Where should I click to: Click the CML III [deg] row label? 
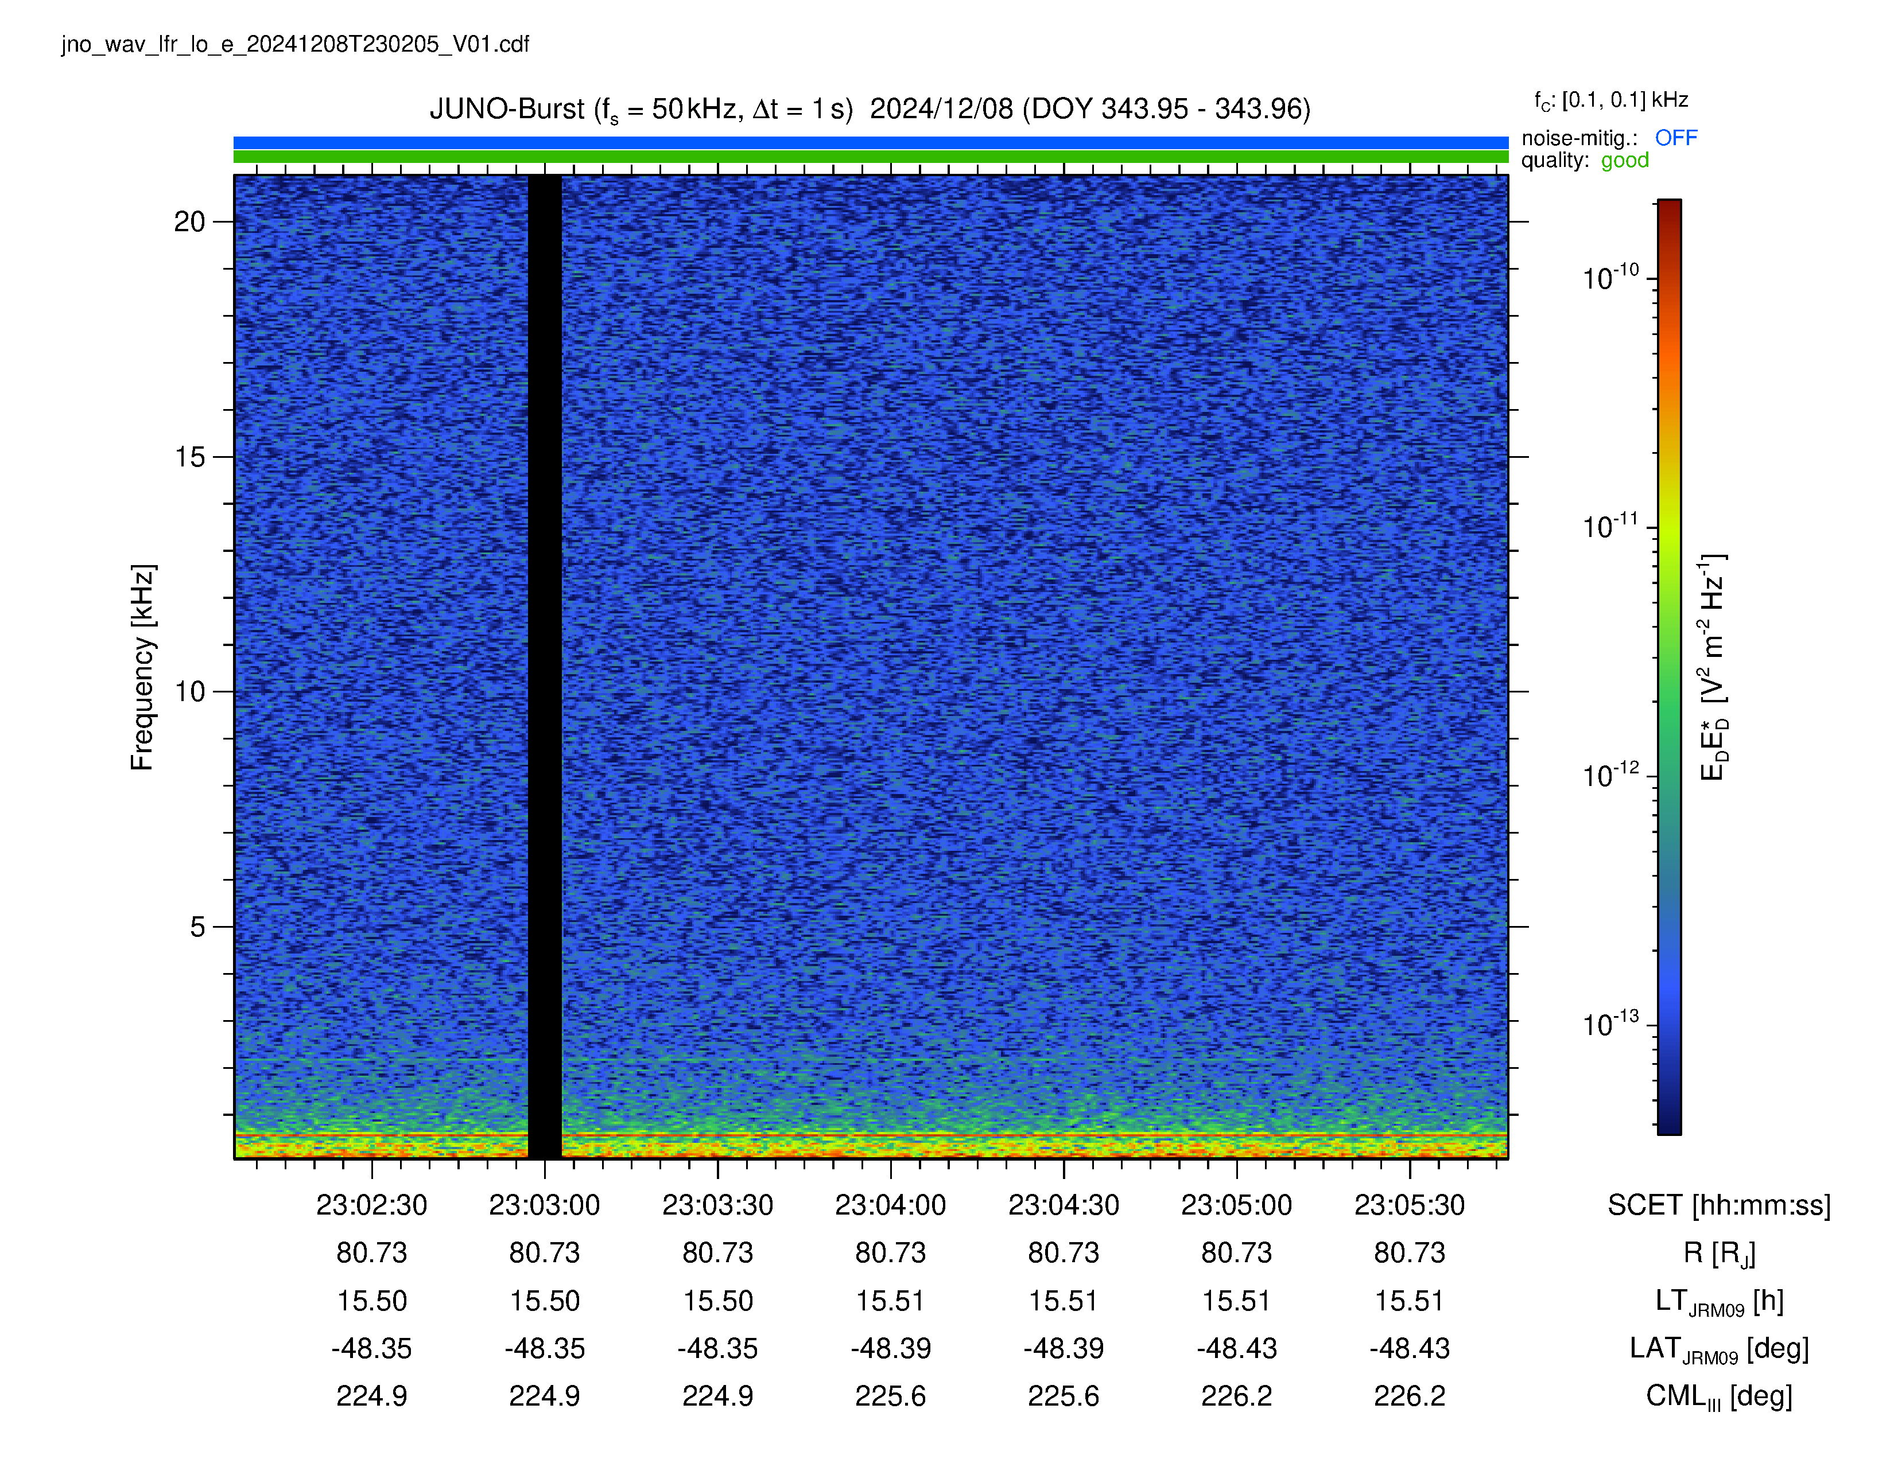tap(1719, 1396)
